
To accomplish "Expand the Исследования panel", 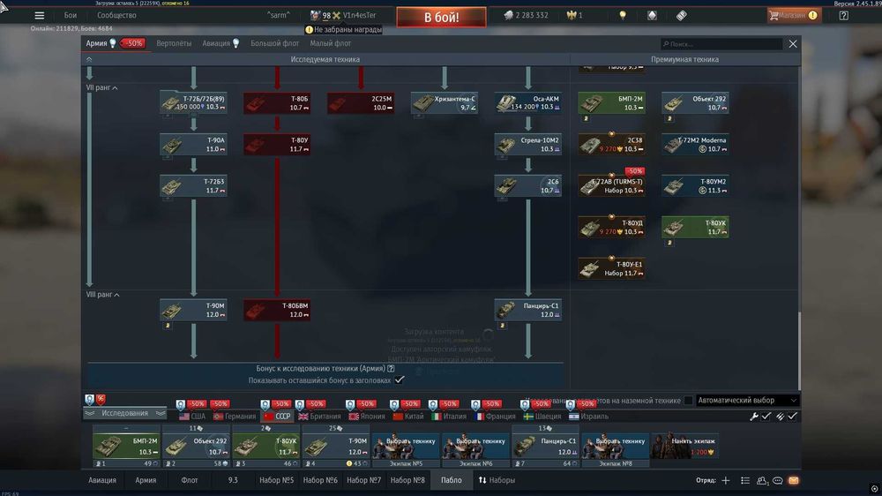I will coord(125,413).
